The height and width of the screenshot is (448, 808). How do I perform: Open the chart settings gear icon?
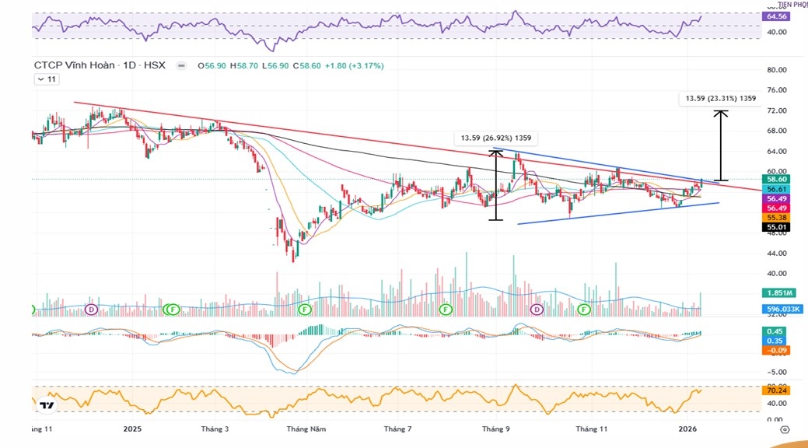coord(785,429)
